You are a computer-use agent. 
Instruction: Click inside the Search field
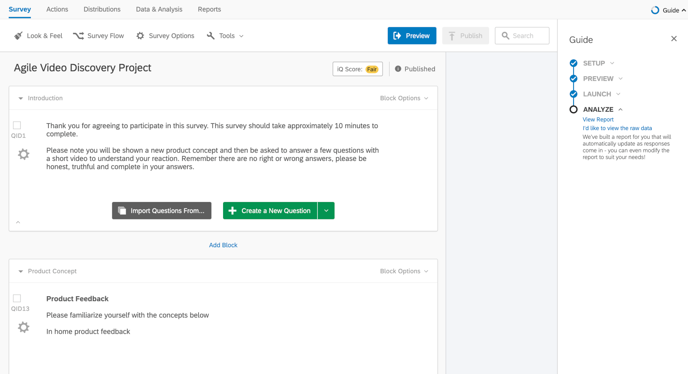tap(522, 36)
